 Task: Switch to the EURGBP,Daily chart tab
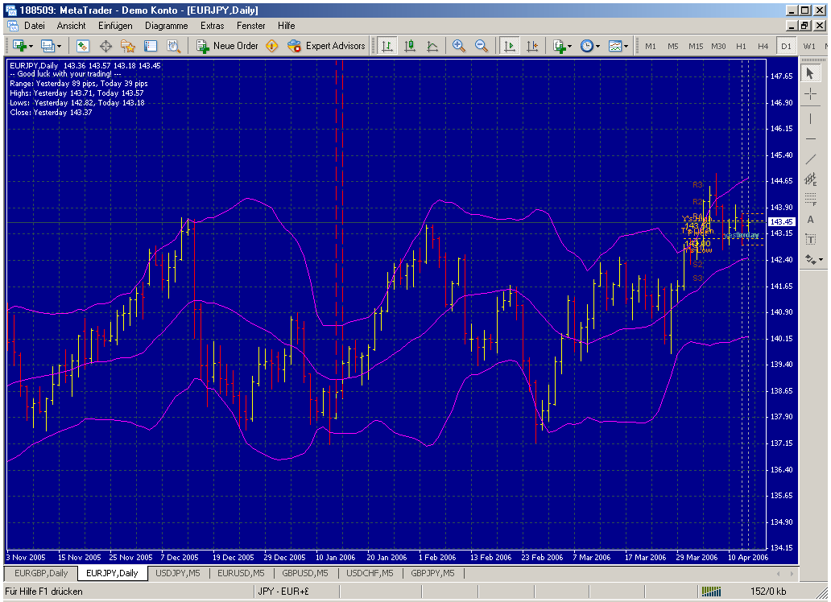[x=41, y=573]
